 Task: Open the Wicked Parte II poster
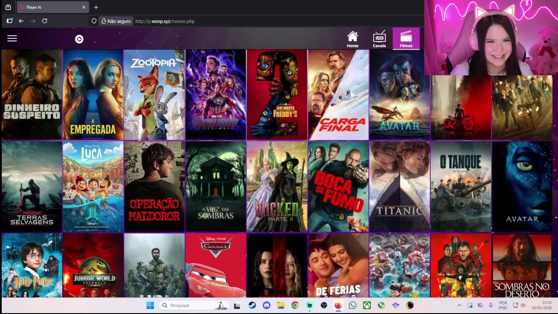click(277, 186)
